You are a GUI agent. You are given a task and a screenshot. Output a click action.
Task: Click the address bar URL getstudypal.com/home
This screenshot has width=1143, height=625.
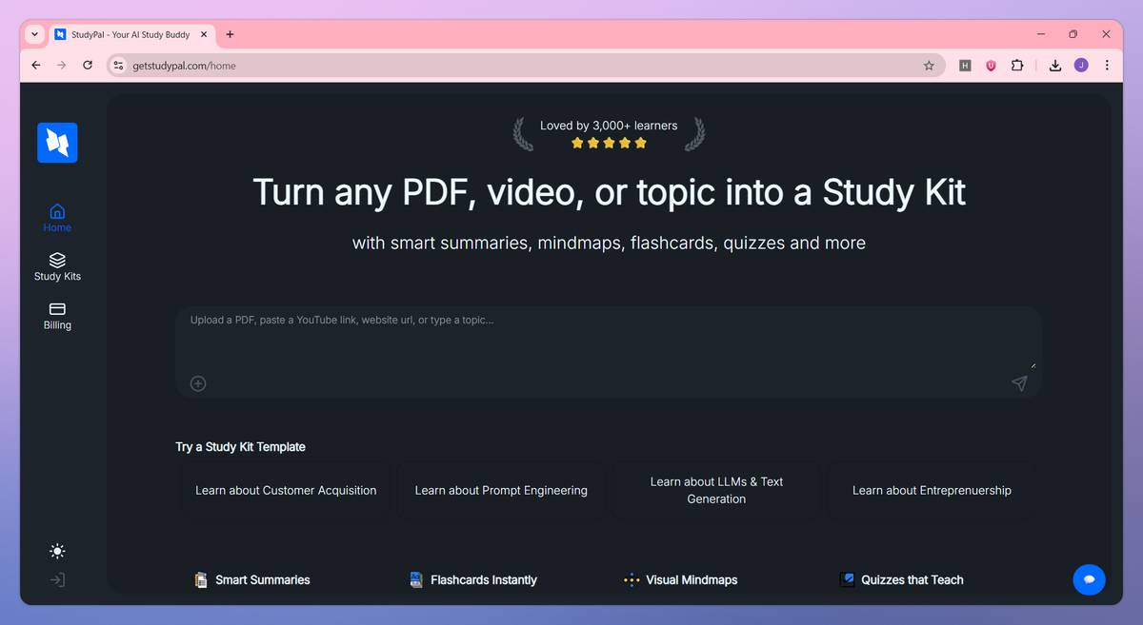point(185,66)
